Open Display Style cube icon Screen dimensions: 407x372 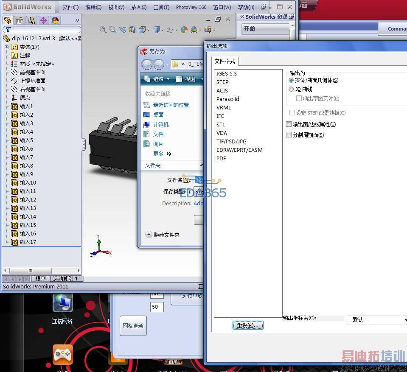[x=156, y=30]
